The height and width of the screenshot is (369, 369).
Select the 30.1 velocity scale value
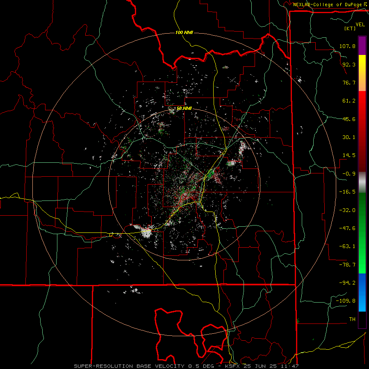click(x=349, y=137)
